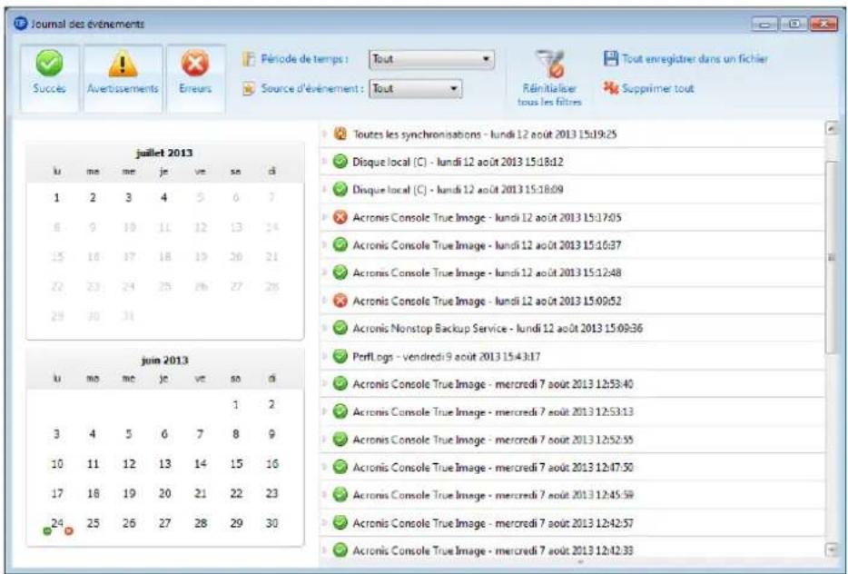Select day 12 in juin 2013
Image resolution: width=848 pixels, height=574 pixels.
(x=129, y=463)
